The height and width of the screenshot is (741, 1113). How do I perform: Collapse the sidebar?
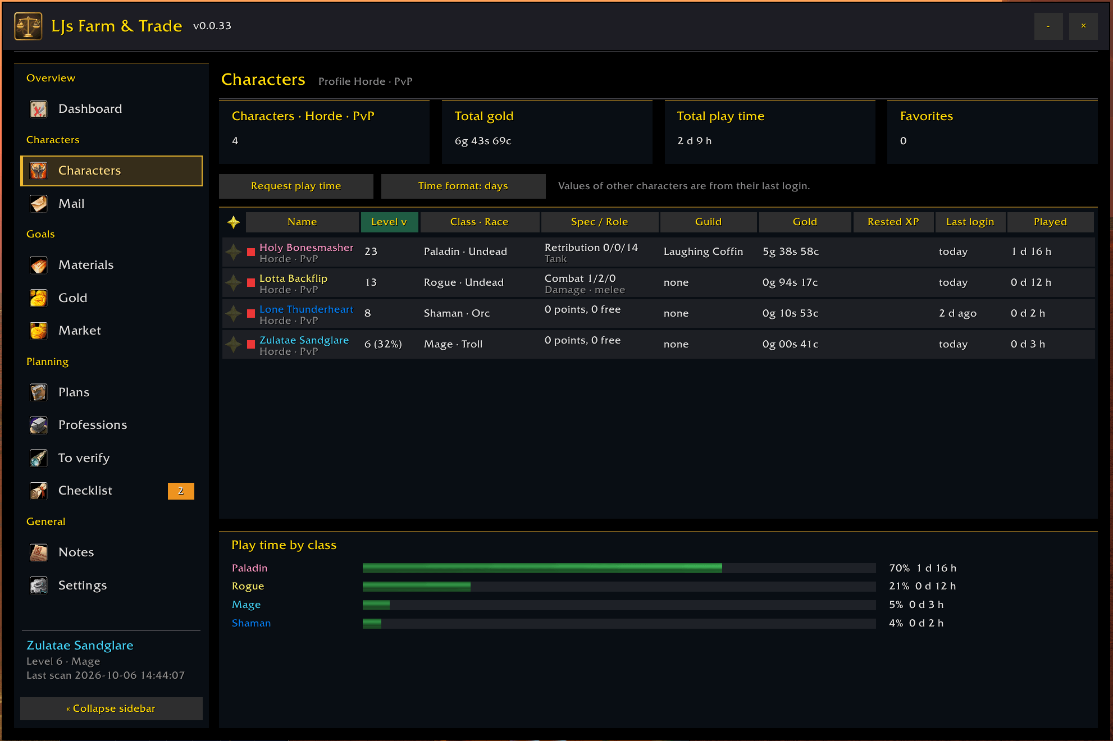tap(111, 708)
